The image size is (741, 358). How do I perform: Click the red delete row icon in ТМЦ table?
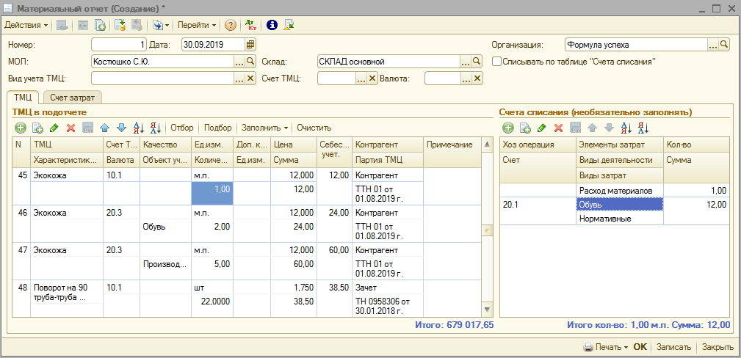(71, 128)
